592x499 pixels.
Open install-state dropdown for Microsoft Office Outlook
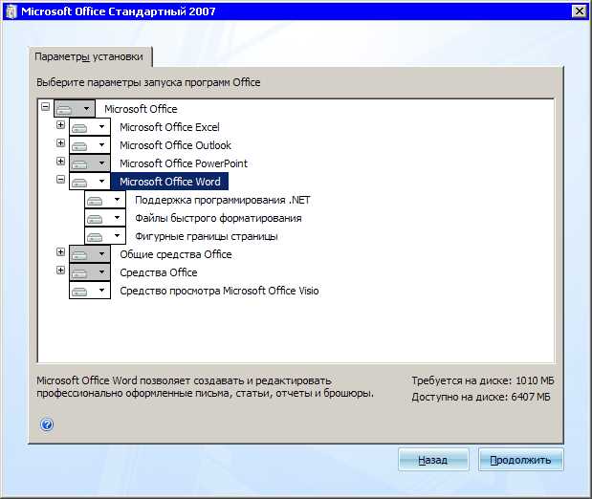(x=90, y=145)
